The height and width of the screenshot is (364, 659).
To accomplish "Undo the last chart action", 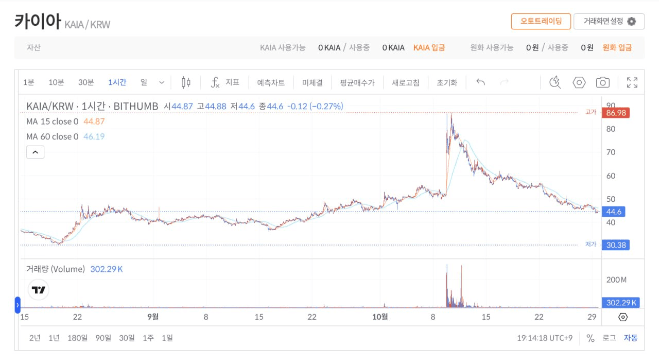I will 480,82.
